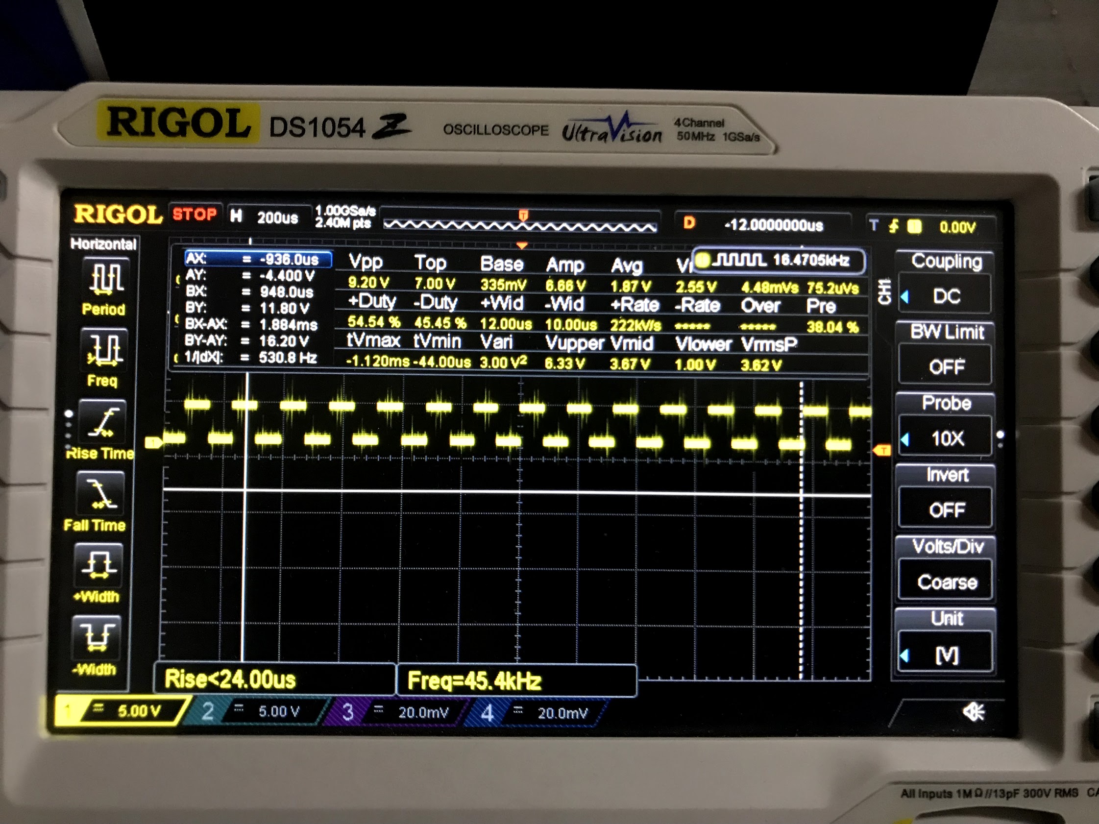Viewport: 1099px width, 824px height.
Task: Click the Horizontal menu header
Action: (103, 244)
